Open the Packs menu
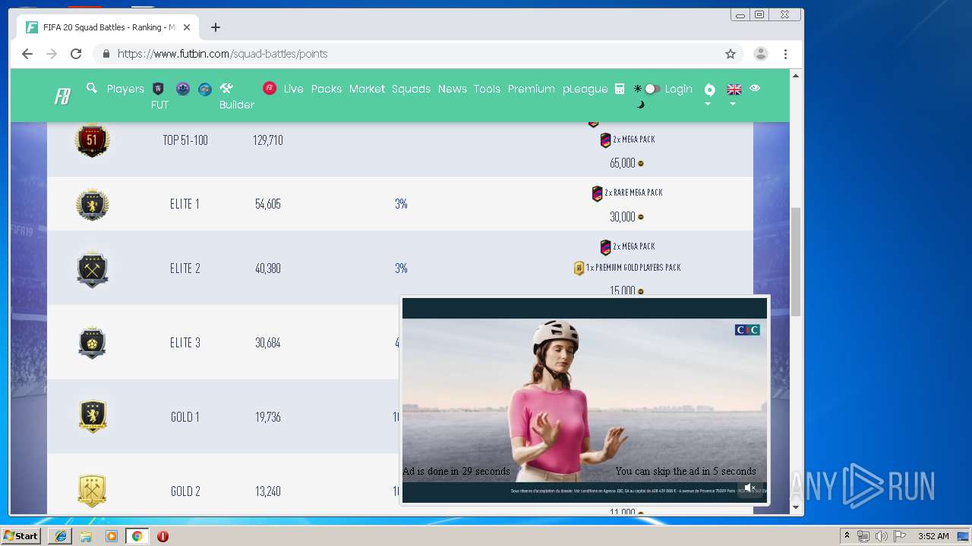Image resolution: width=972 pixels, height=546 pixels. tap(327, 89)
